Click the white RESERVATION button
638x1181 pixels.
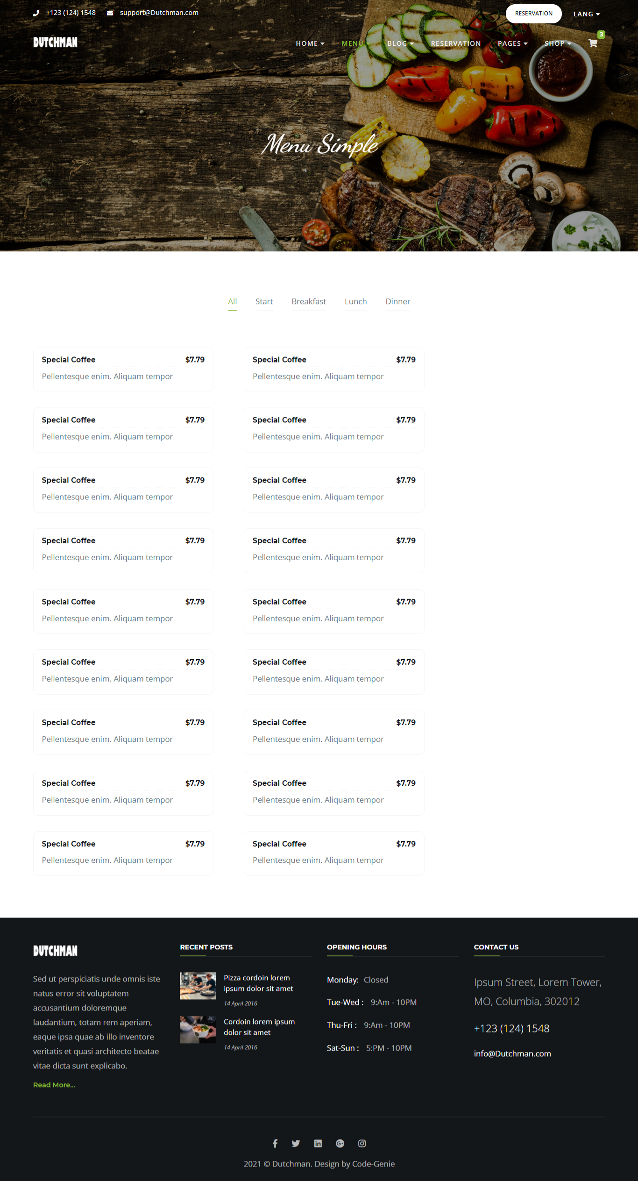[x=533, y=14]
